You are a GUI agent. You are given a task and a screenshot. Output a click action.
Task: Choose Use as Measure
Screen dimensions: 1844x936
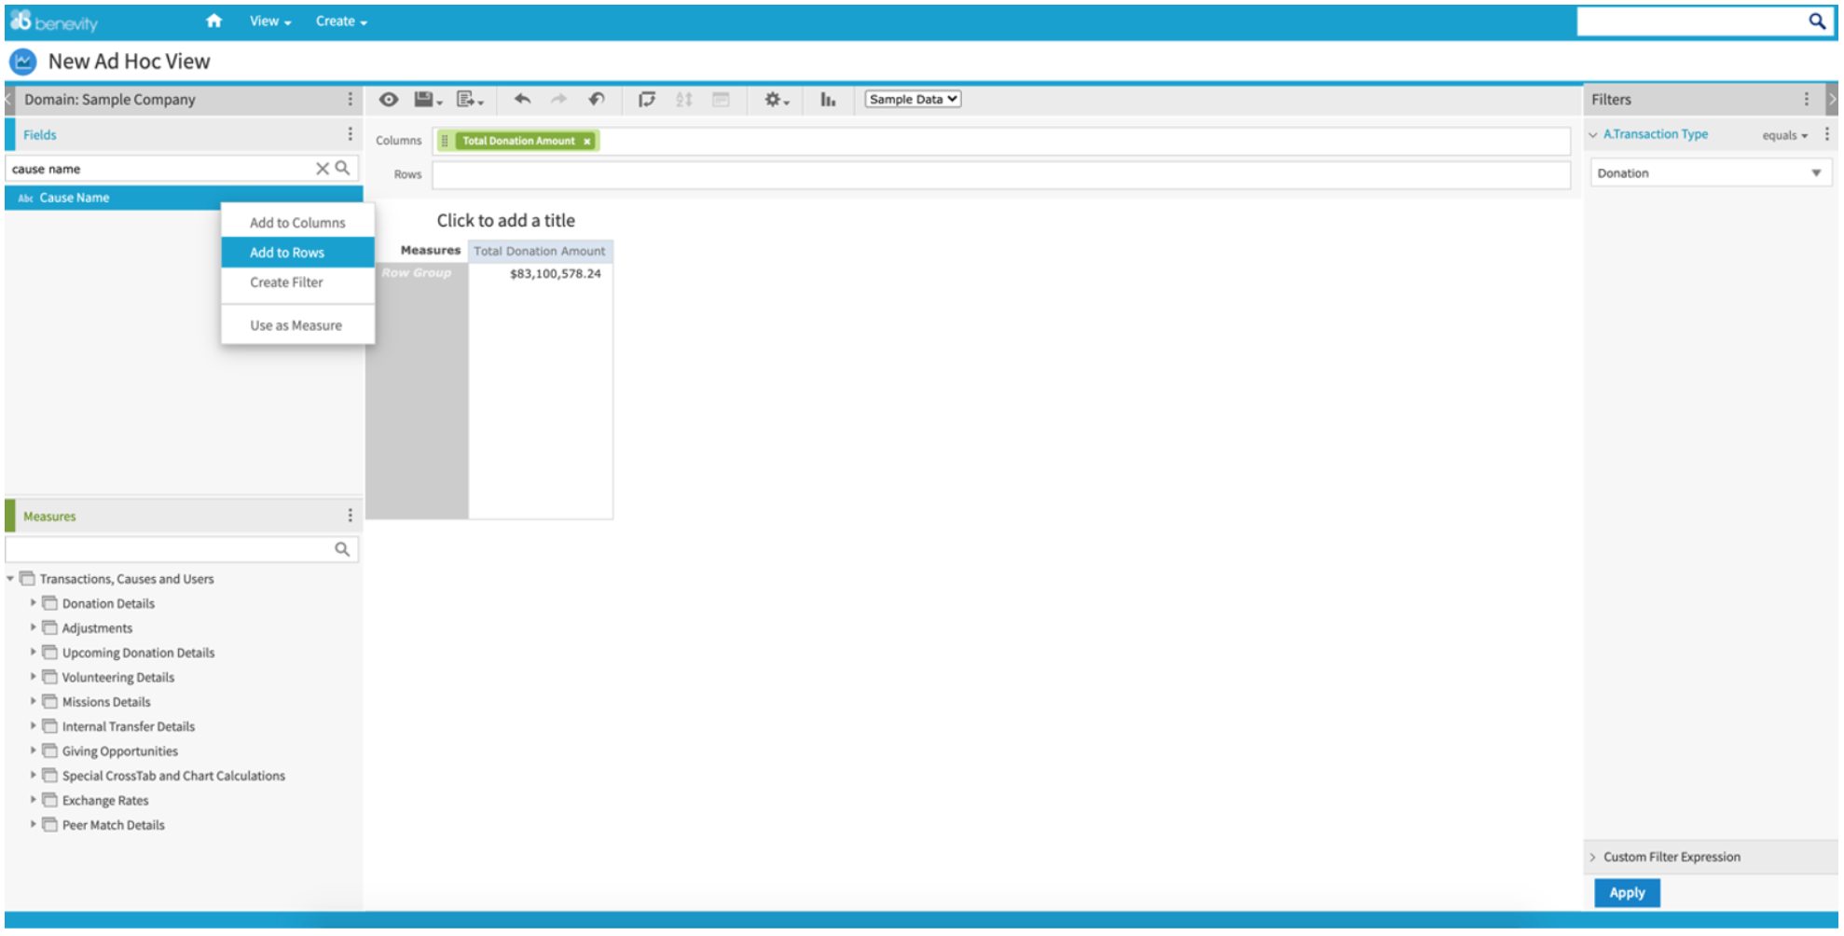pyautogui.click(x=297, y=325)
